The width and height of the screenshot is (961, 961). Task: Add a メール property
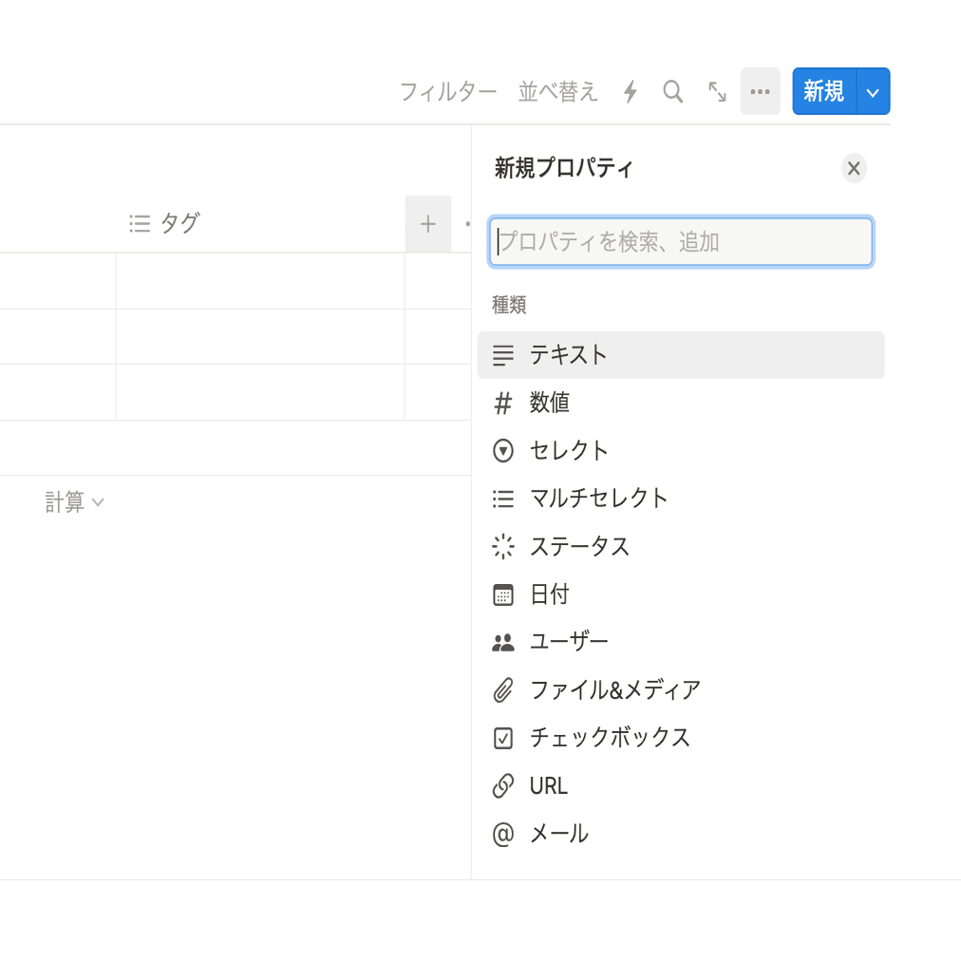[x=681, y=833]
